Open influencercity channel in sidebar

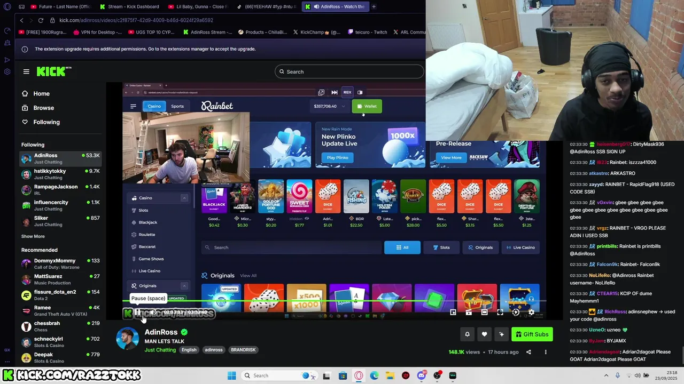click(x=60, y=205)
